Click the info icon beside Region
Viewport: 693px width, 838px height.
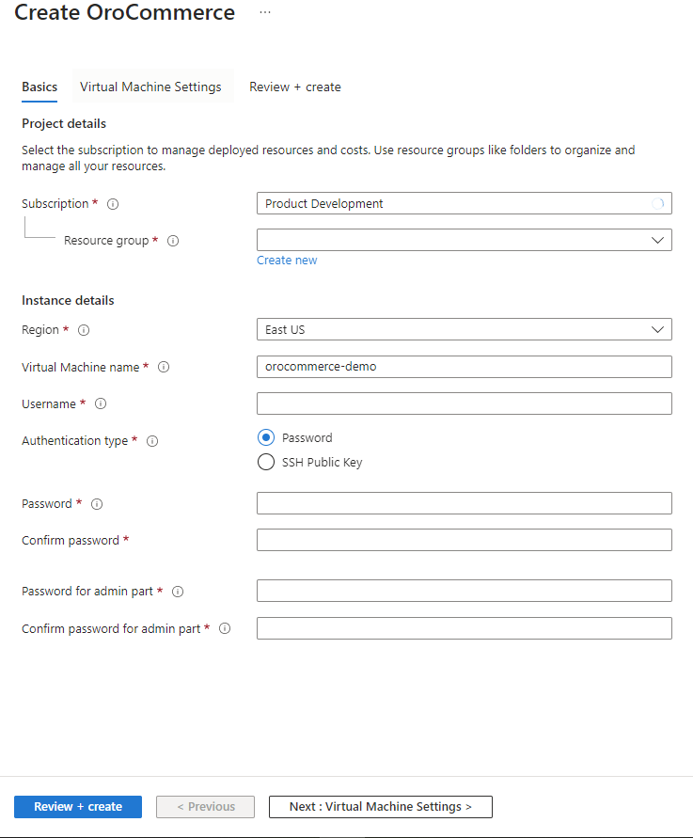84,330
